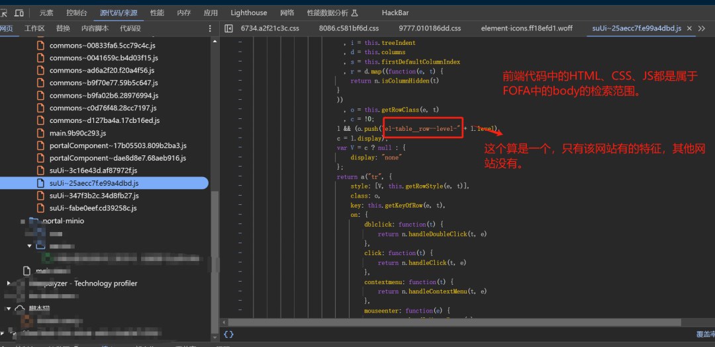
Task: Switch to the 6734.a2f21c3c.css editor tab
Action: 270,28
